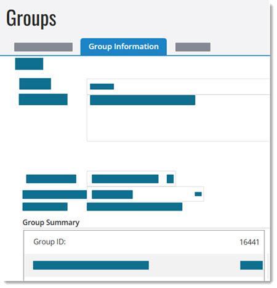
Task: Click the teal value block ending the shaded row
Action: coord(251,265)
